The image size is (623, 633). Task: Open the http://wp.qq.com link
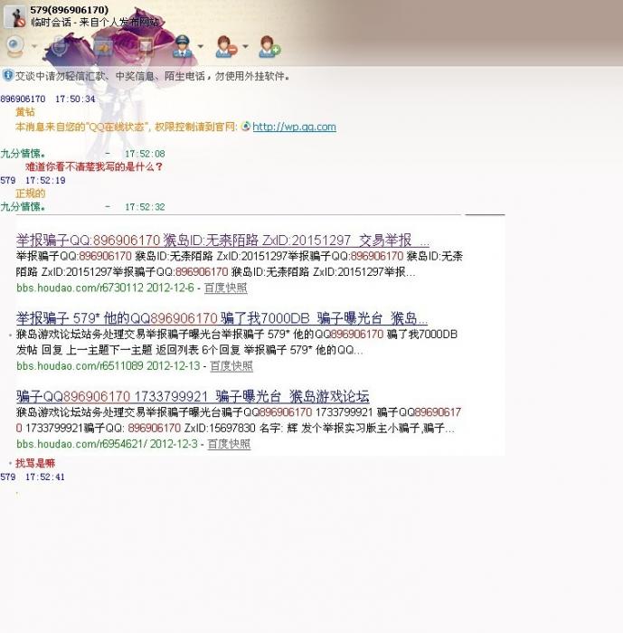(294, 127)
